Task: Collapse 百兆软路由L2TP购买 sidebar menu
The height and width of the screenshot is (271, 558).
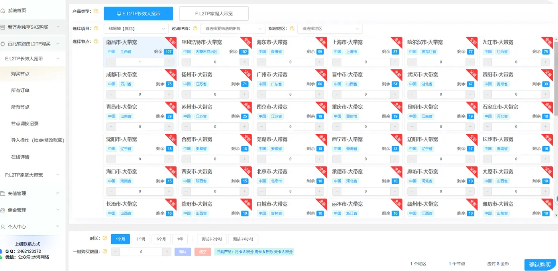Action: tap(58, 44)
